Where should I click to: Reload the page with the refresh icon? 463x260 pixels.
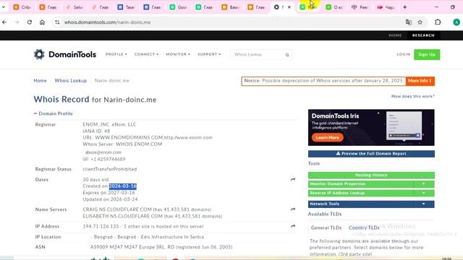(x=30, y=22)
